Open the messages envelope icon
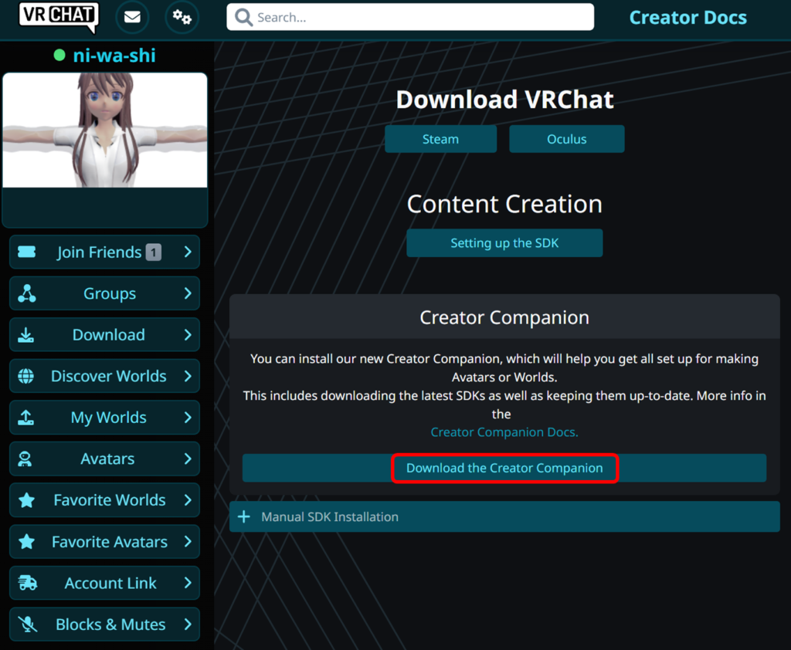Image resolution: width=791 pixels, height=650 pixels. [132, 17]
